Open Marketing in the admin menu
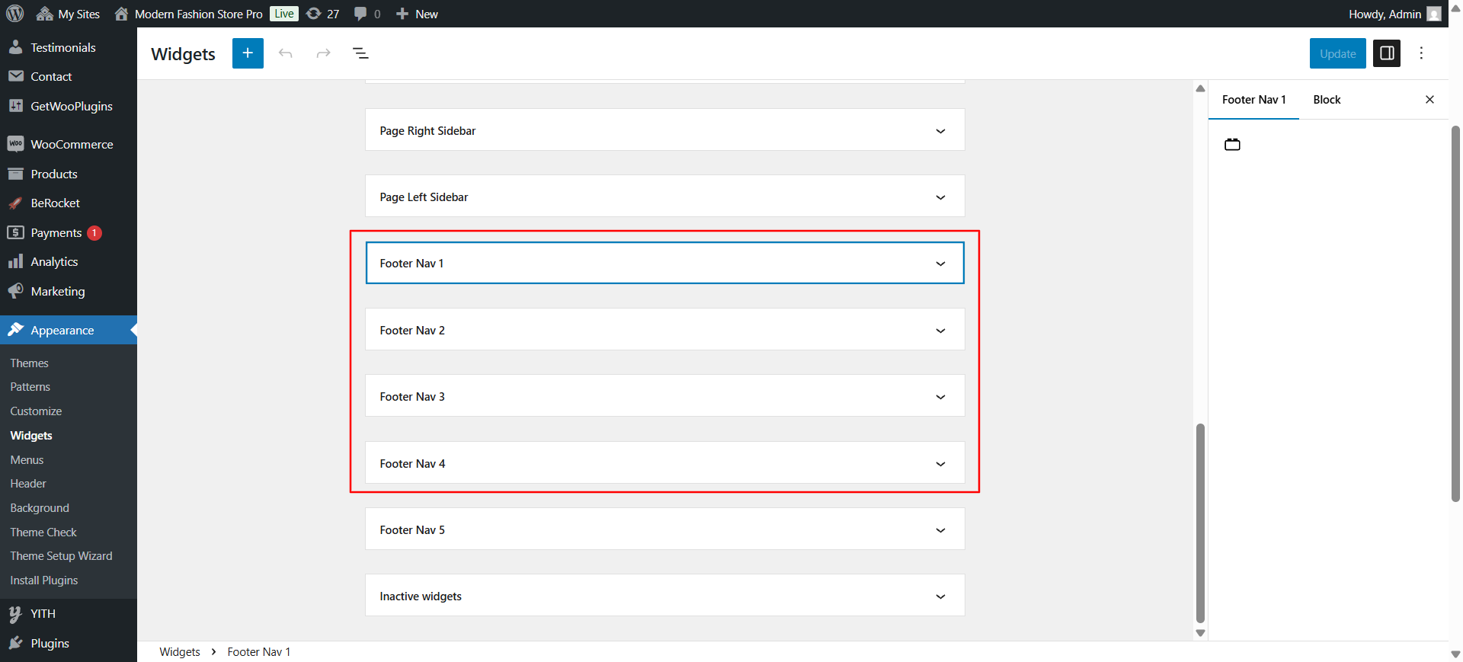Screen dimensions: 1463x662 [x=69, y=291]
